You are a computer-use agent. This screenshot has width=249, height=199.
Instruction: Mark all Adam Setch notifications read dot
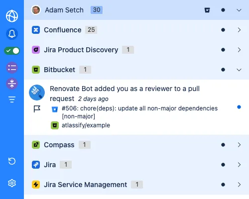[x=223, y=10]
